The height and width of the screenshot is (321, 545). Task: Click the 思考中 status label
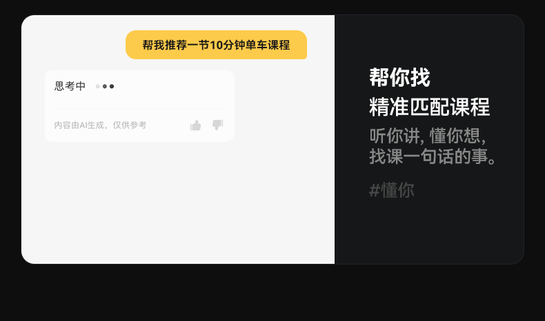[70, 86]
